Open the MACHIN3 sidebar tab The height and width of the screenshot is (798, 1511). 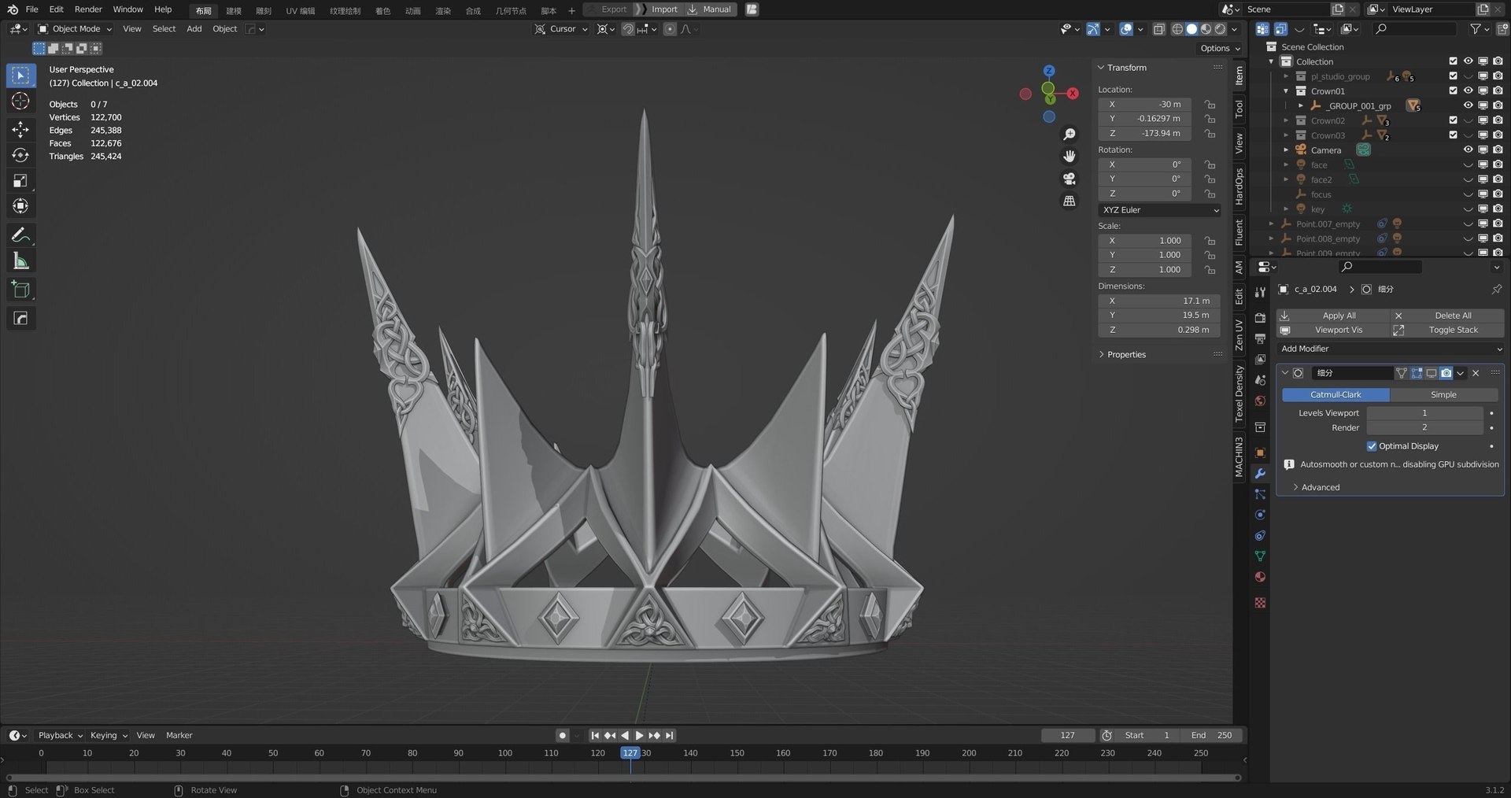click(x=1239, y=457)
